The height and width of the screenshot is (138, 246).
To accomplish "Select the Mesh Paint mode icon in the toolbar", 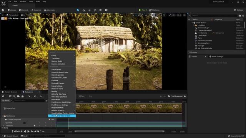I will coord(95,10).
